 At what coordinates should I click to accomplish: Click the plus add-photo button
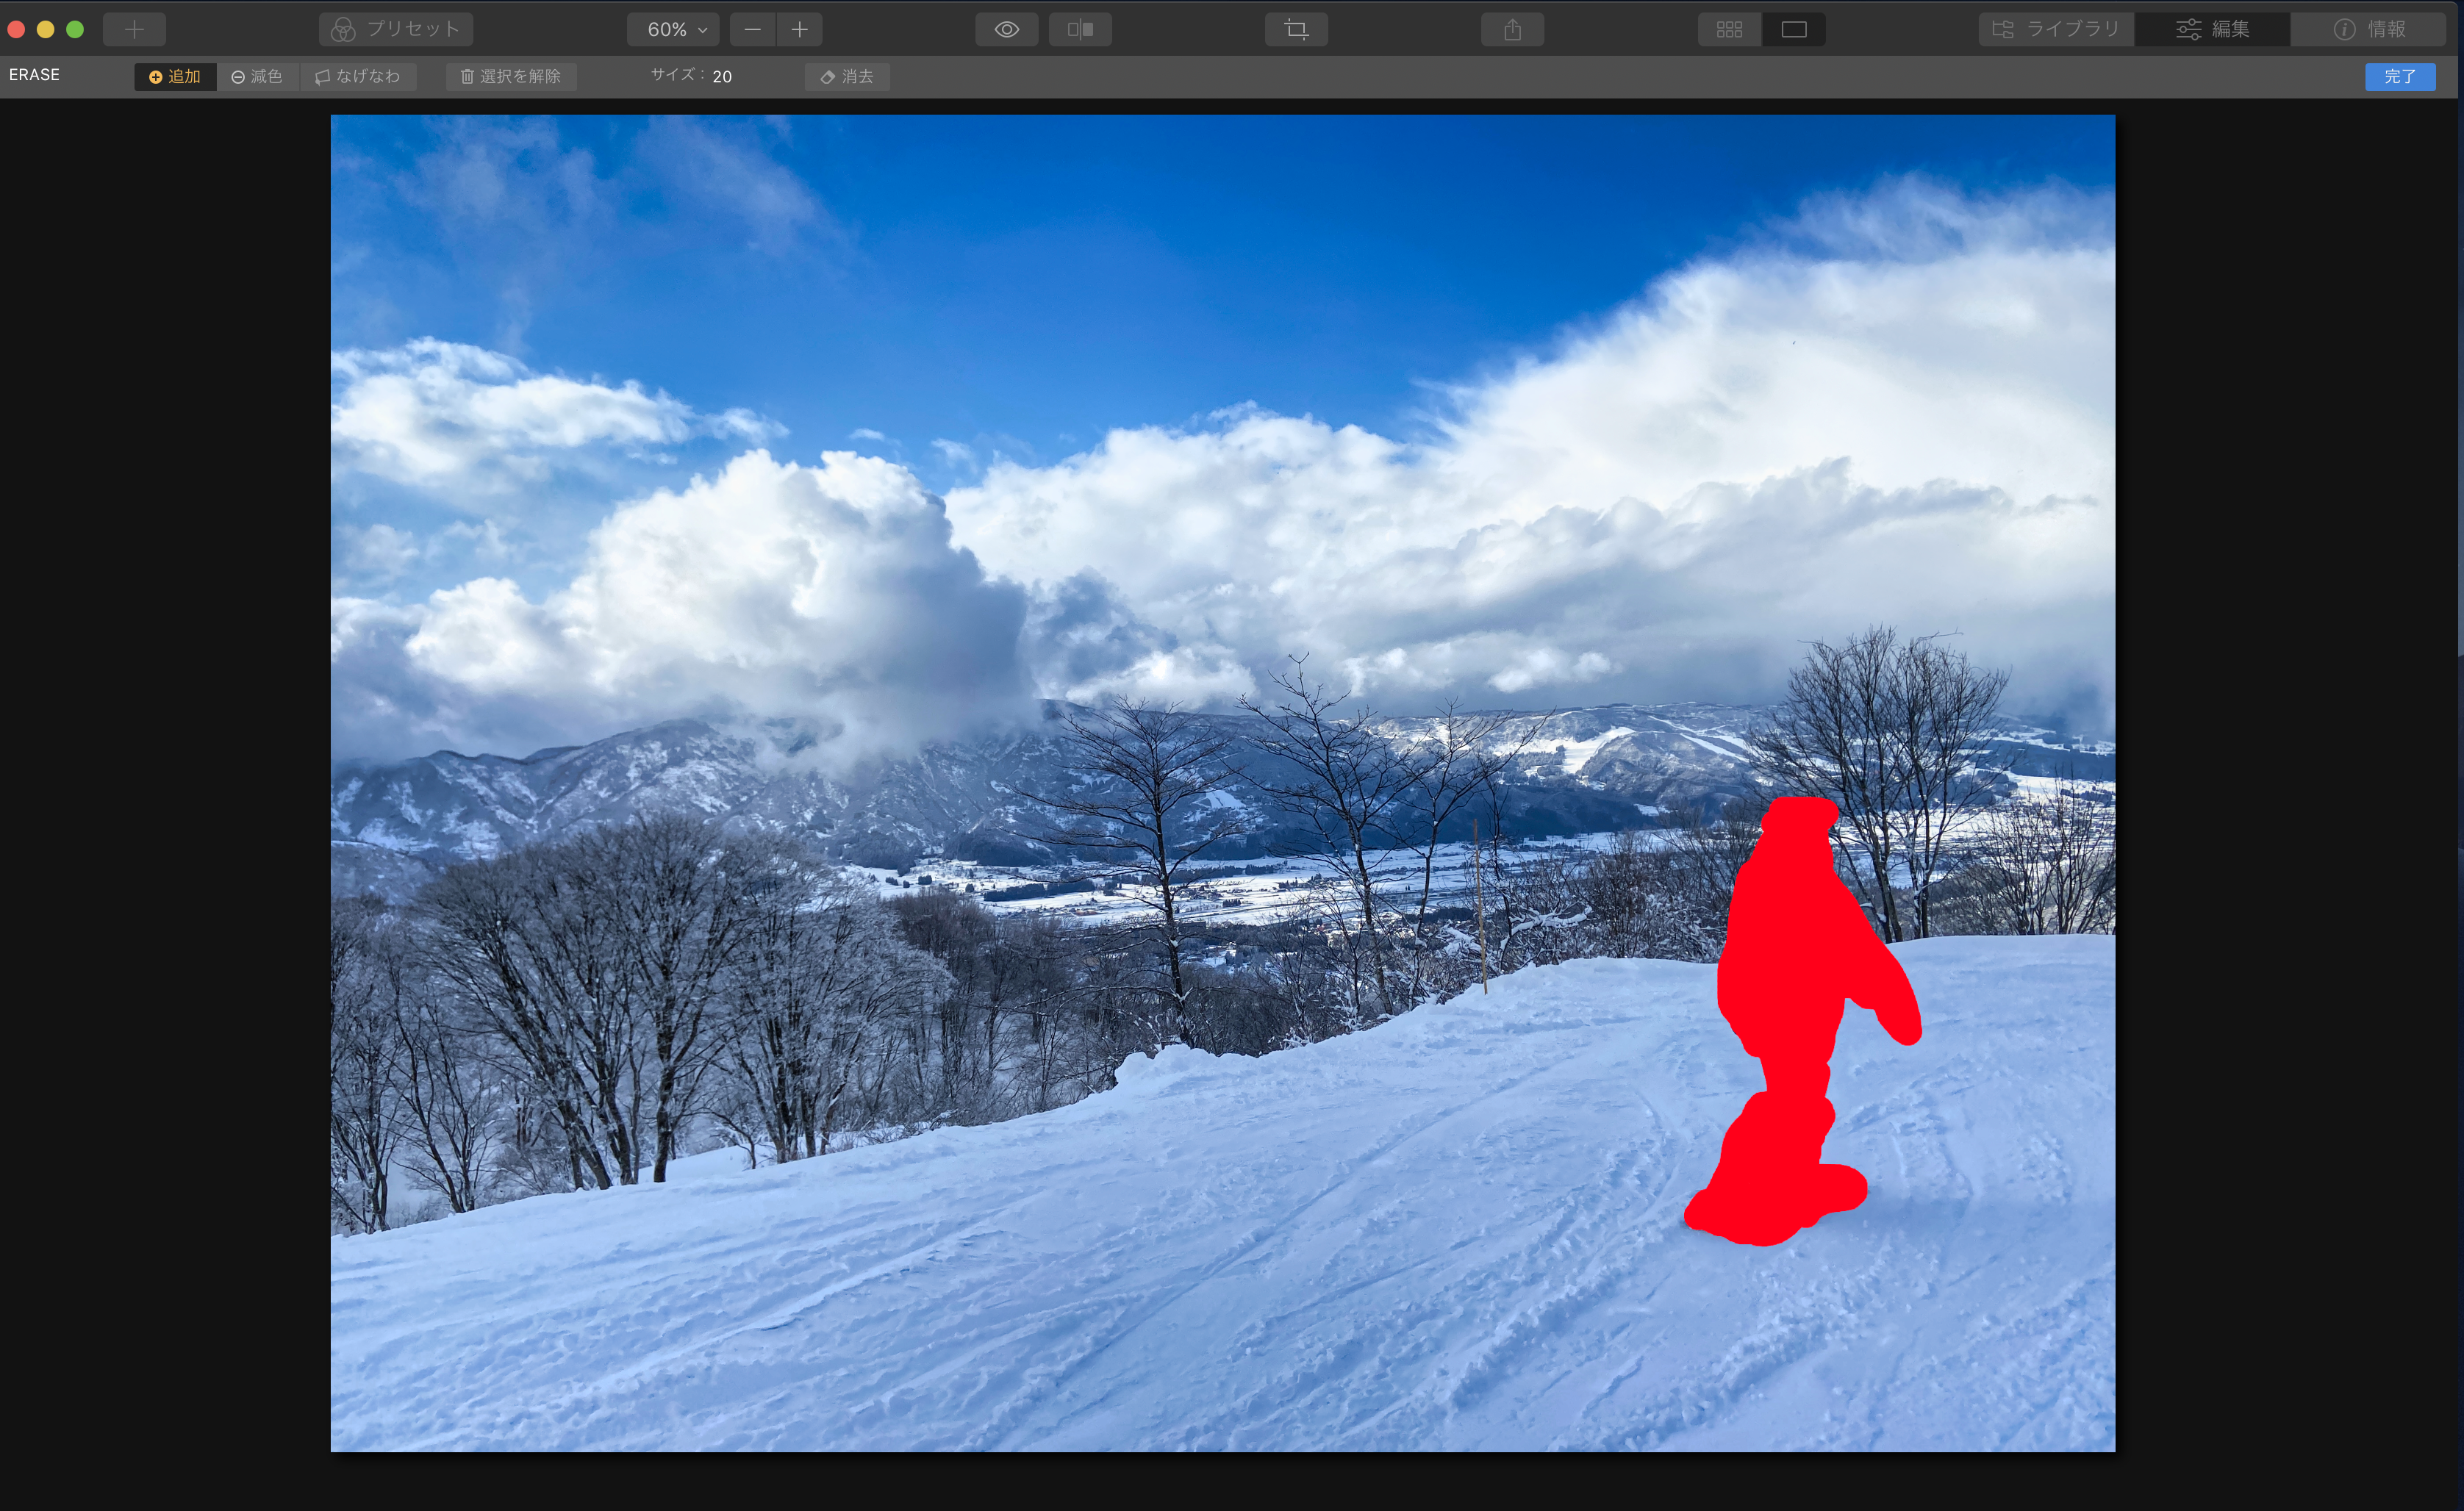[x=134, y=30]
